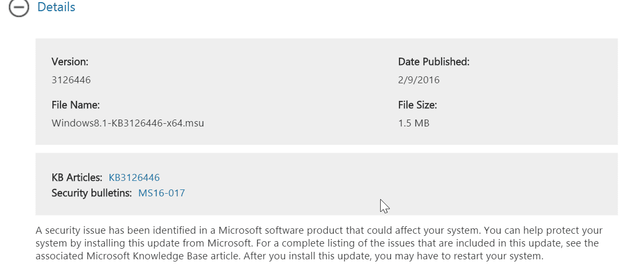Collapse the Details section with the minus icon
Viewport: 624px width, 270px height.
pyautogui.click(x=19, y=8)
